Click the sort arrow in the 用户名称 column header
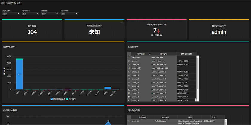The height and width of the screenshot is (125, 251). point(149,54)
